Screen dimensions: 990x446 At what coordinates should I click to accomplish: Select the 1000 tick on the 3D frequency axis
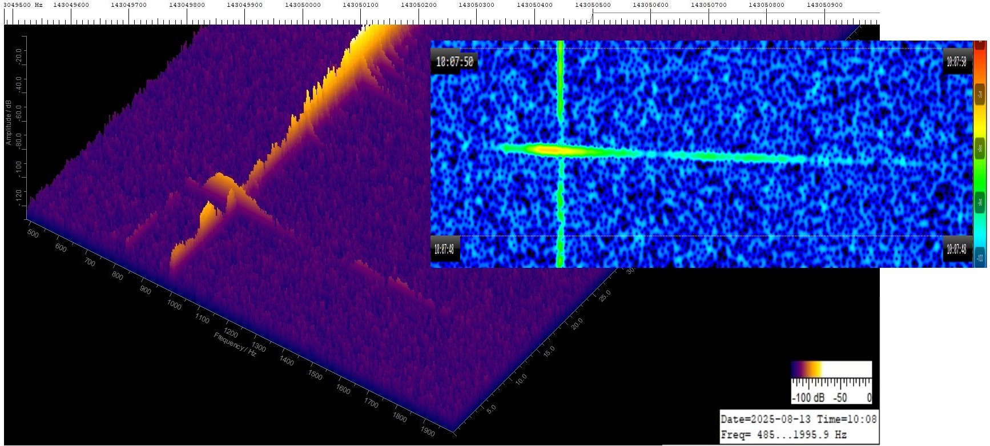174,304
